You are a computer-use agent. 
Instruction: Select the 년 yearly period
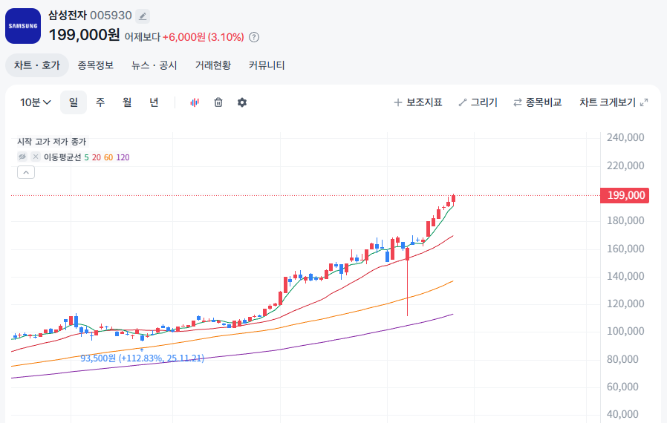tap(154, 102)
